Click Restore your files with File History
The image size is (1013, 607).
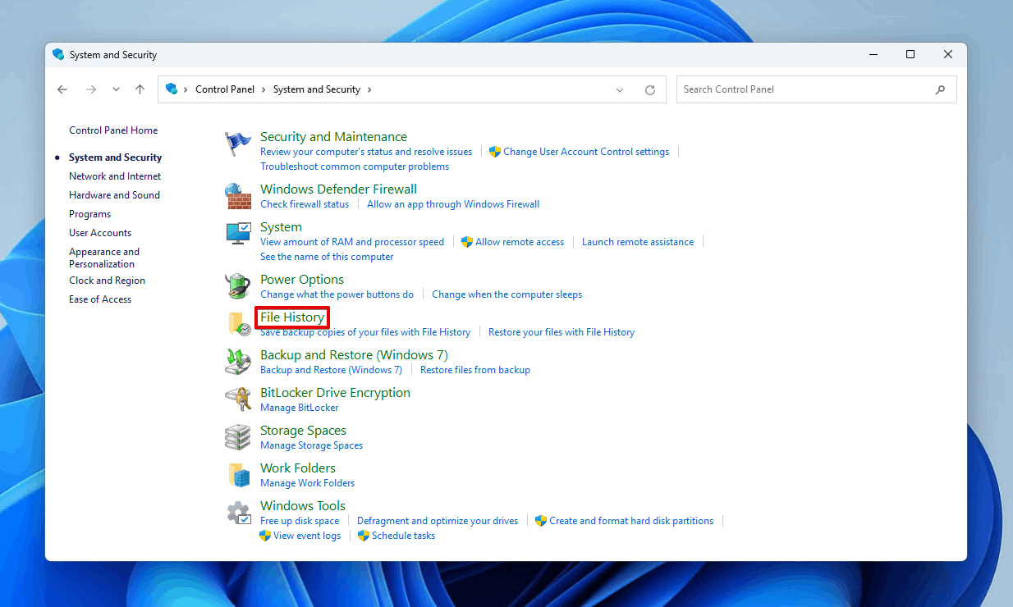[562, 332]
